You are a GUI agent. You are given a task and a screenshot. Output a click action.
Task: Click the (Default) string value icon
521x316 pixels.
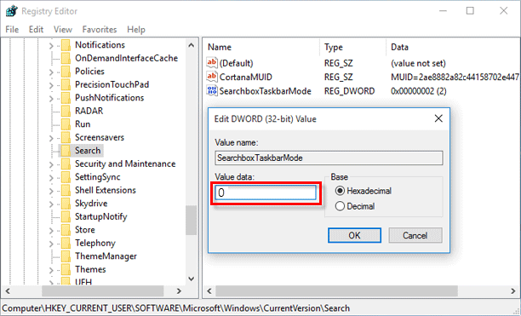tap(212, 63)
